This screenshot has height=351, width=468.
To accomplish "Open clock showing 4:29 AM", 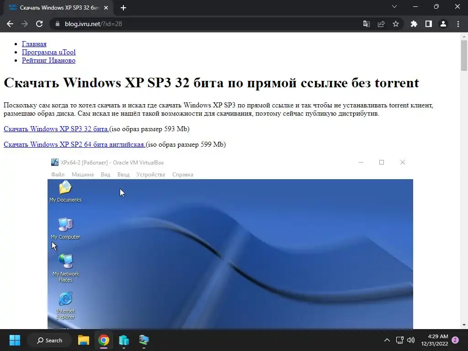I will [x=435, y=340].
